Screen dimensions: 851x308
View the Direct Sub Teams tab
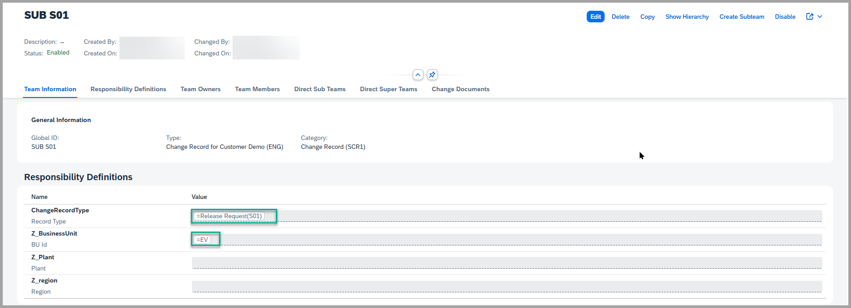[320, 89]
